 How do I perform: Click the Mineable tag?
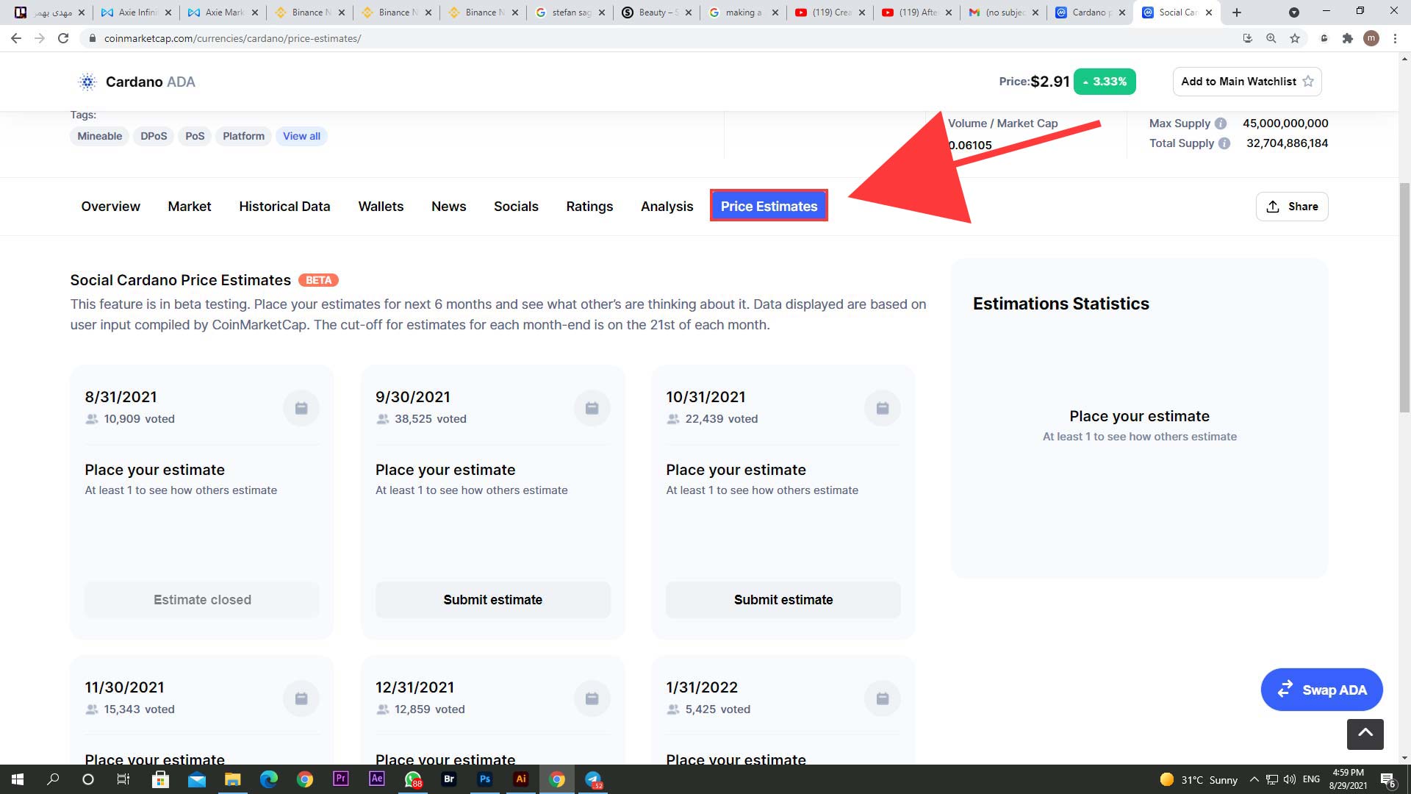[100, 136]
